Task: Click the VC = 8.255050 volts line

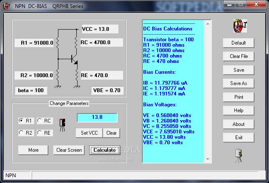Action: (x=167, y=126)
